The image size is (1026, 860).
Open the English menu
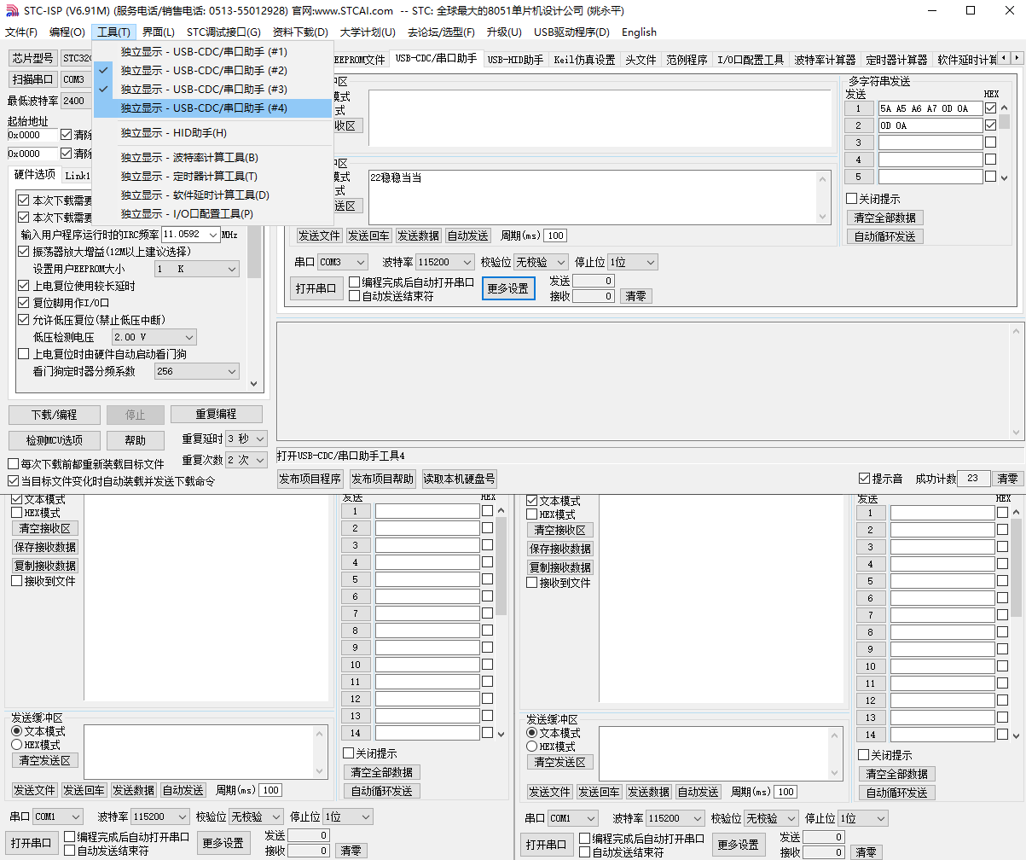(x=639, y=32)
